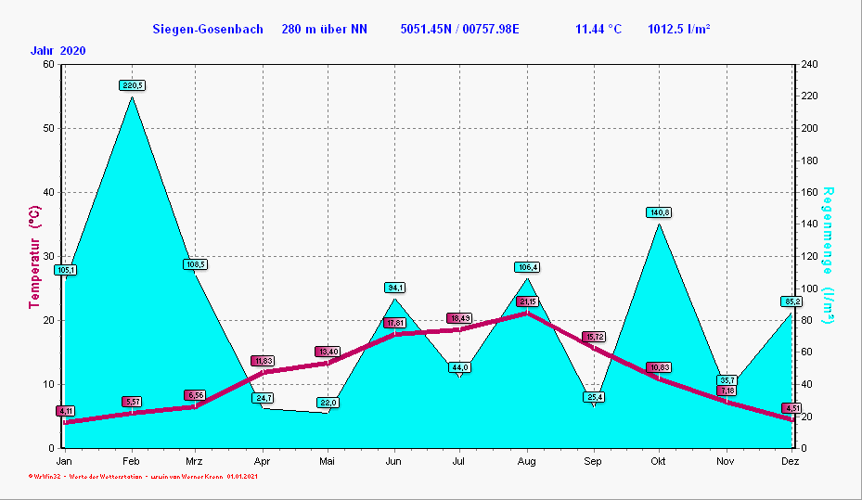Image resolution: width=862 pixels, height=500 pixels.
Task: Click the December rainfall label 85,2
Action: pos(791,301)
